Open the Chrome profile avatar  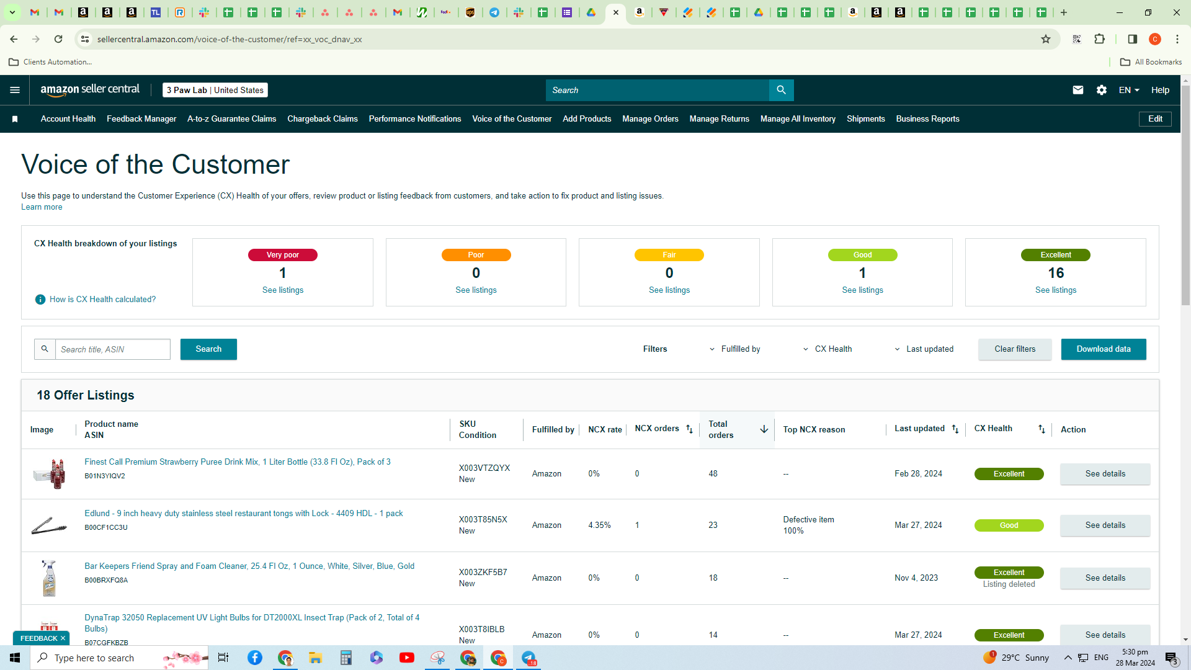pos(1155,39)
